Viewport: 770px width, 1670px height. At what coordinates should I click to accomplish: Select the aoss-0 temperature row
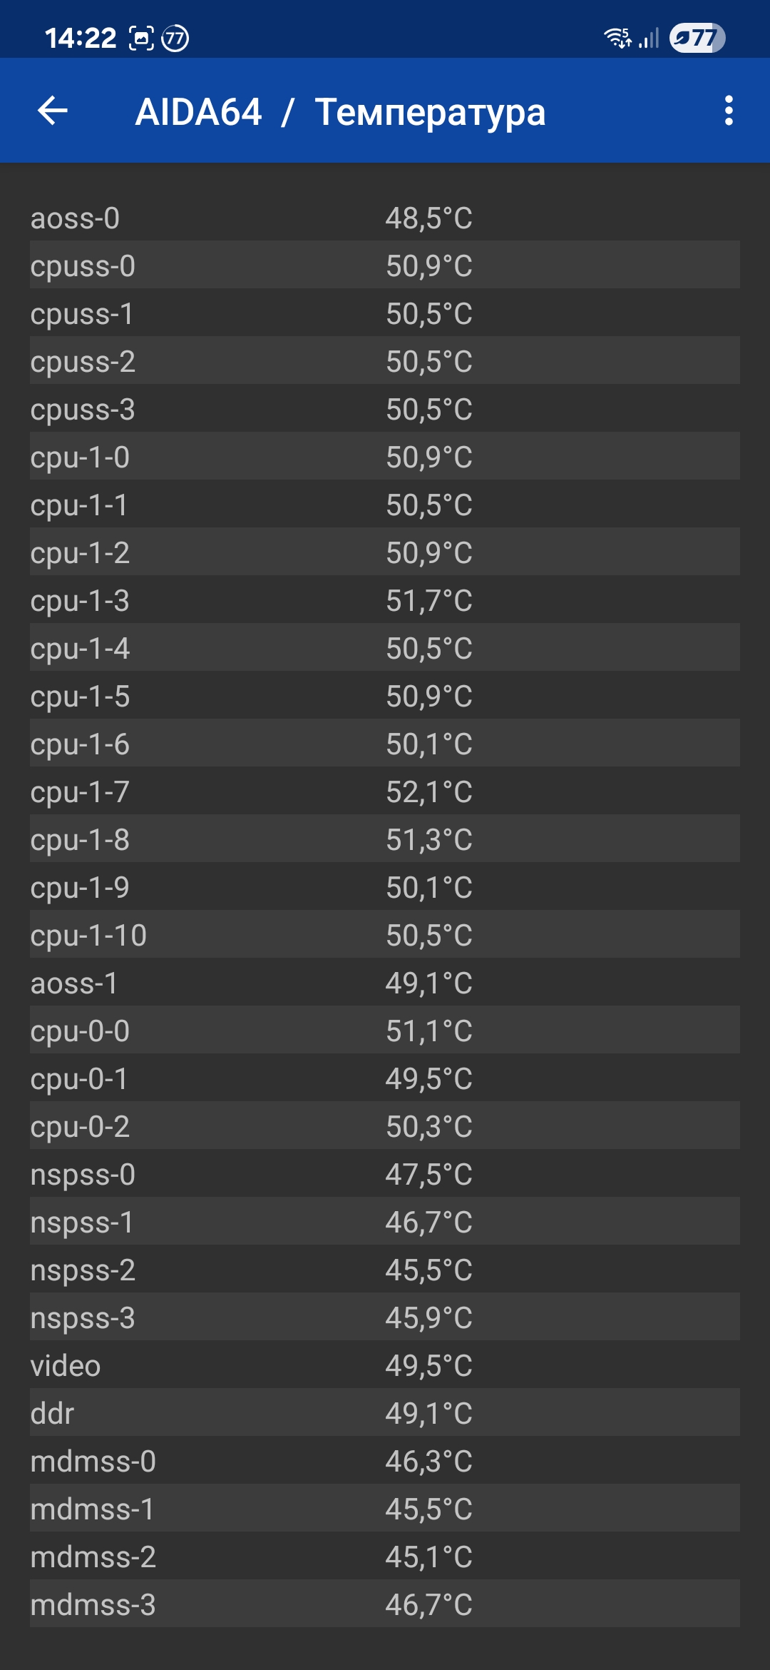pyautogui.click(x=385, y=218)
